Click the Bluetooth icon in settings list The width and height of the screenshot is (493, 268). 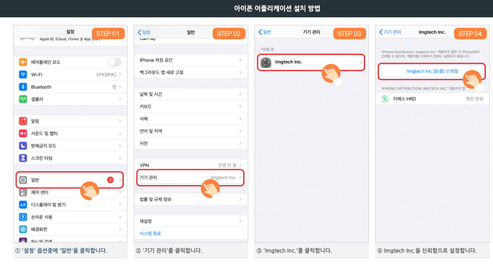pyautogui.click(x=23, y=87)
